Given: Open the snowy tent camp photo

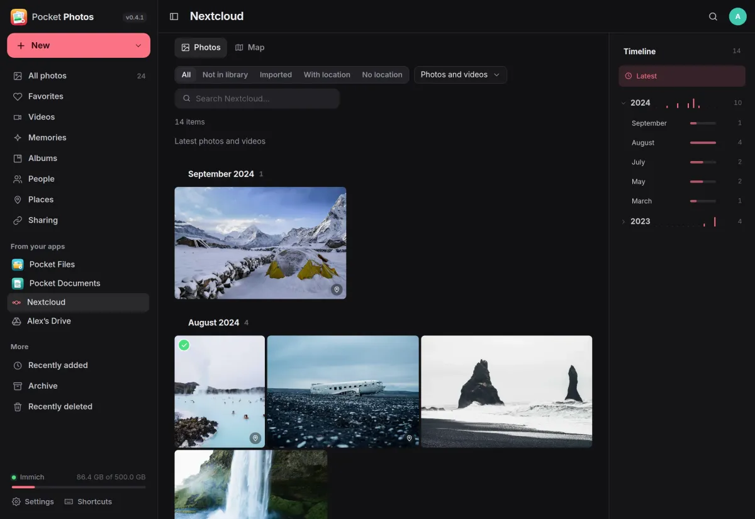Looking at the screenshot, I should (260, 243).
